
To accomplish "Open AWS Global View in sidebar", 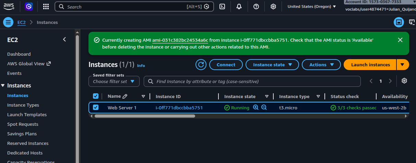I will click(26, 64).
